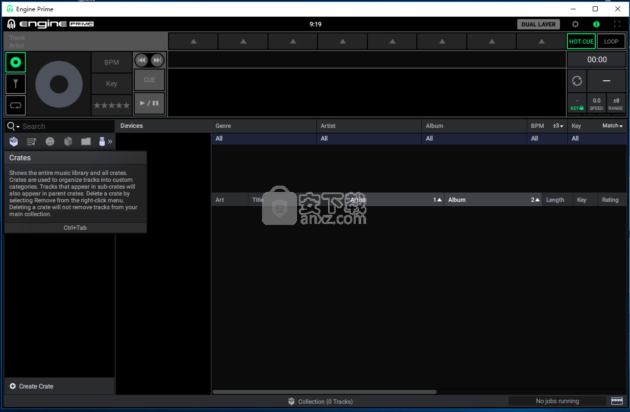Skip to next track button
The image size is (630, 412).
[157, 60]
